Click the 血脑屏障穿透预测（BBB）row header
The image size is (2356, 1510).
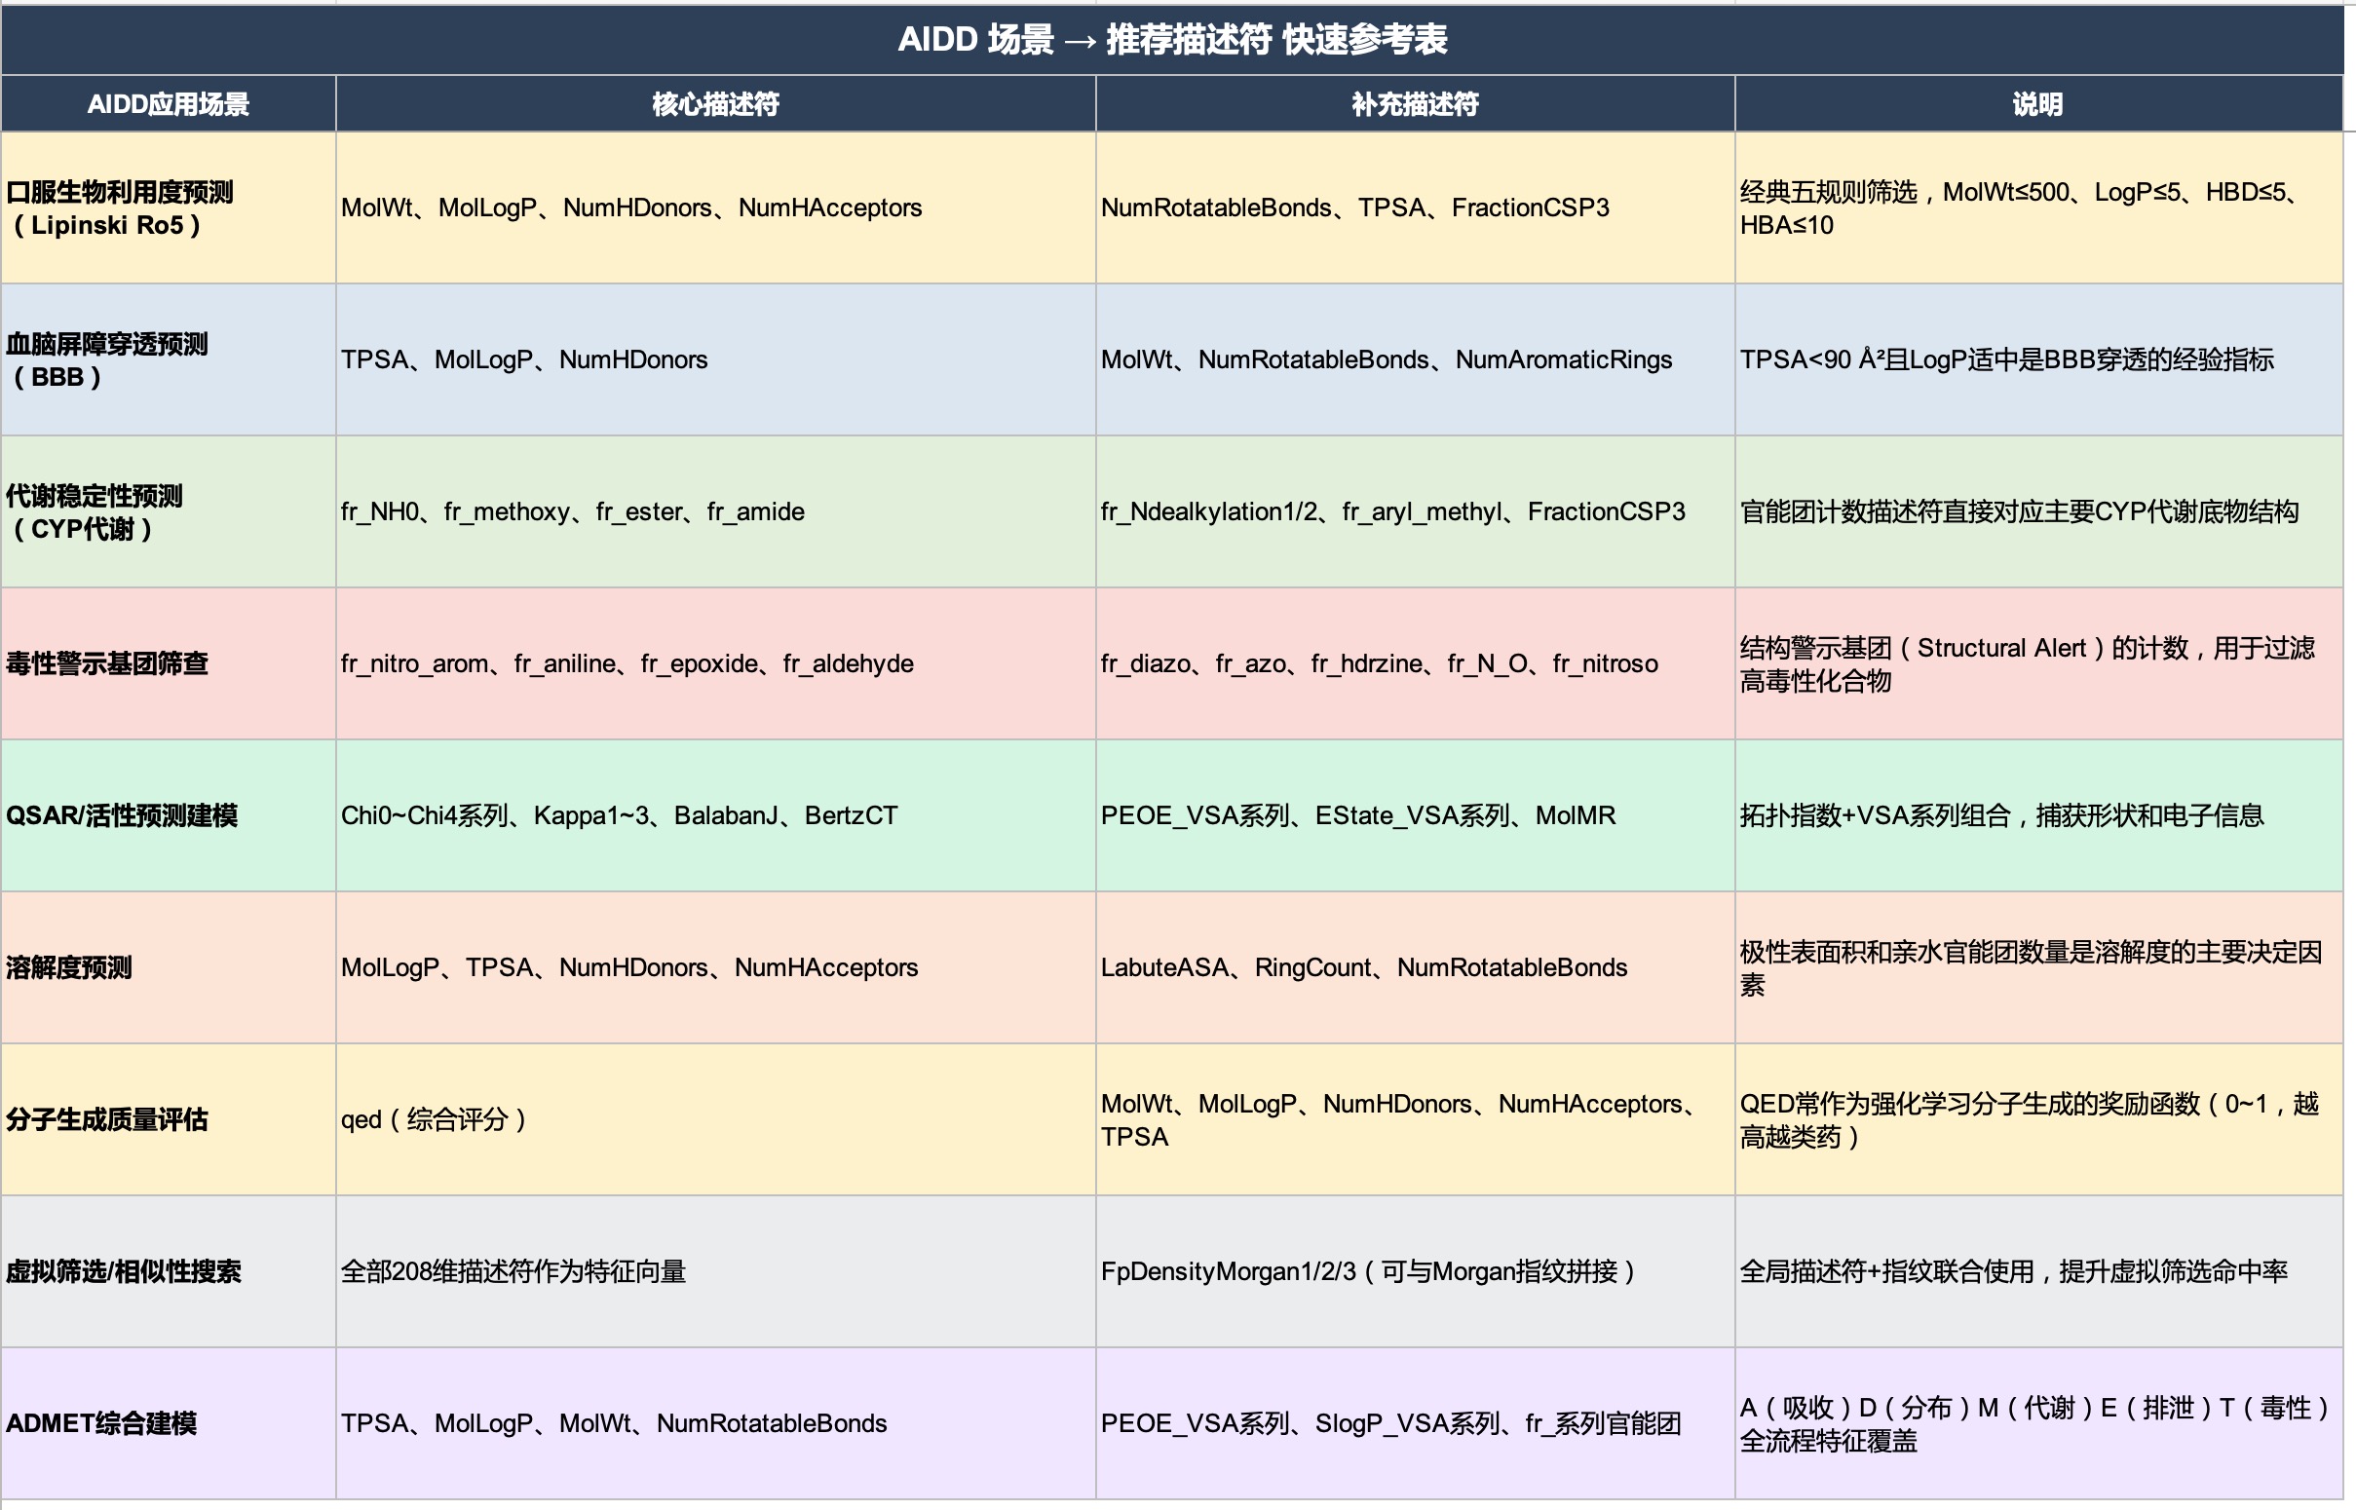(x=167, y=359)
